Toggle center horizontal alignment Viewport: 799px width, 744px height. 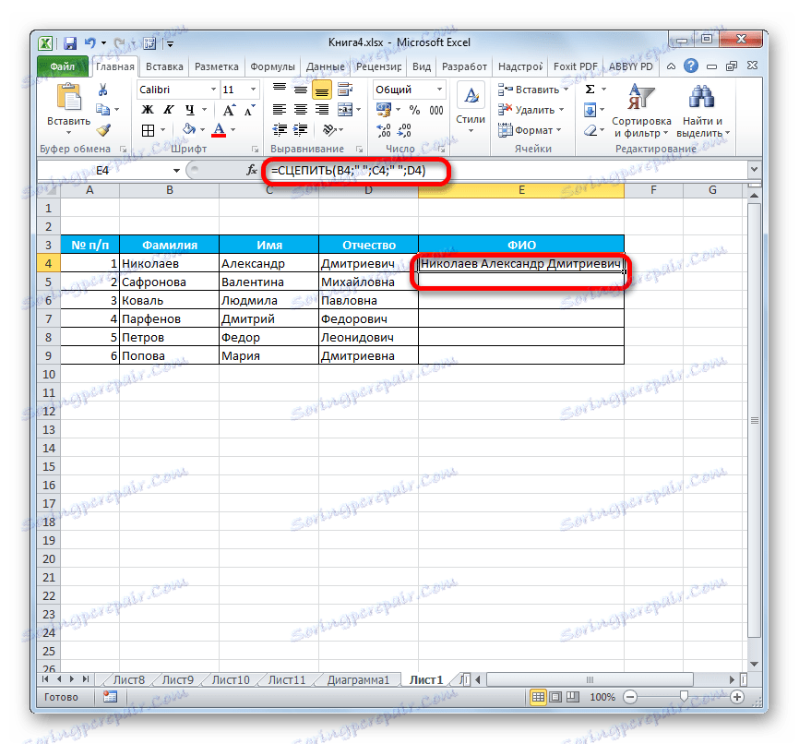tap(301, 110)
